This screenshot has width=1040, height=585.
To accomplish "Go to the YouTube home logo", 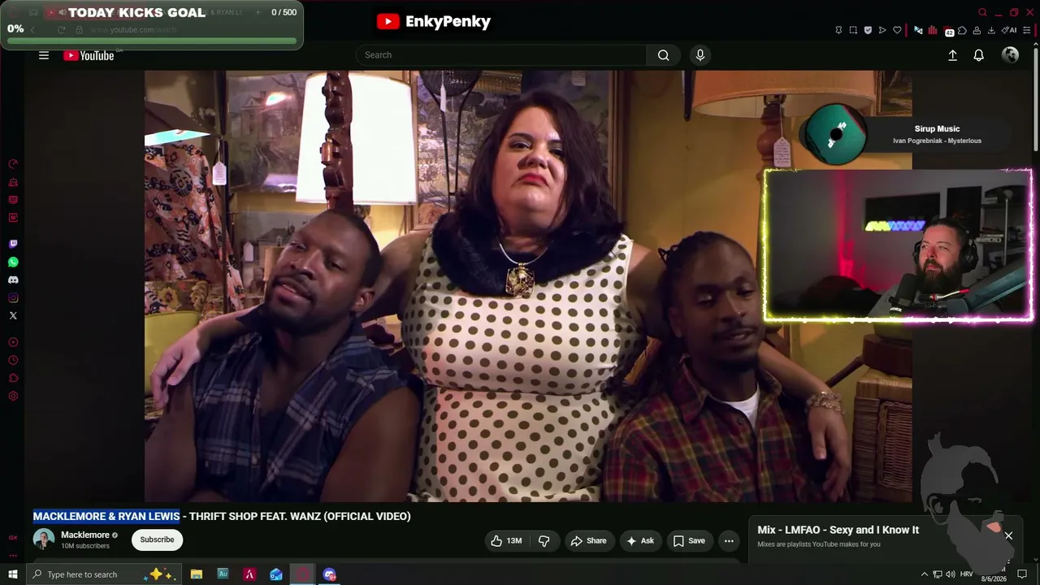I will point(89,55).
